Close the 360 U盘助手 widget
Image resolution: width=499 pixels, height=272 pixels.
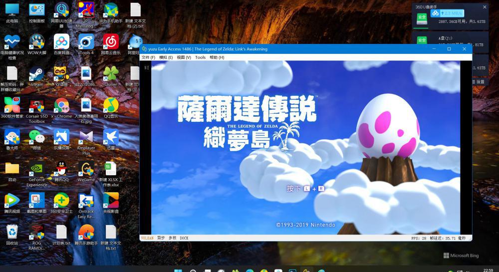coord(485,7)
